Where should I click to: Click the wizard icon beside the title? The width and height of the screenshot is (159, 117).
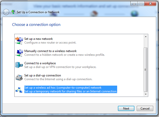tap(13, 12)
